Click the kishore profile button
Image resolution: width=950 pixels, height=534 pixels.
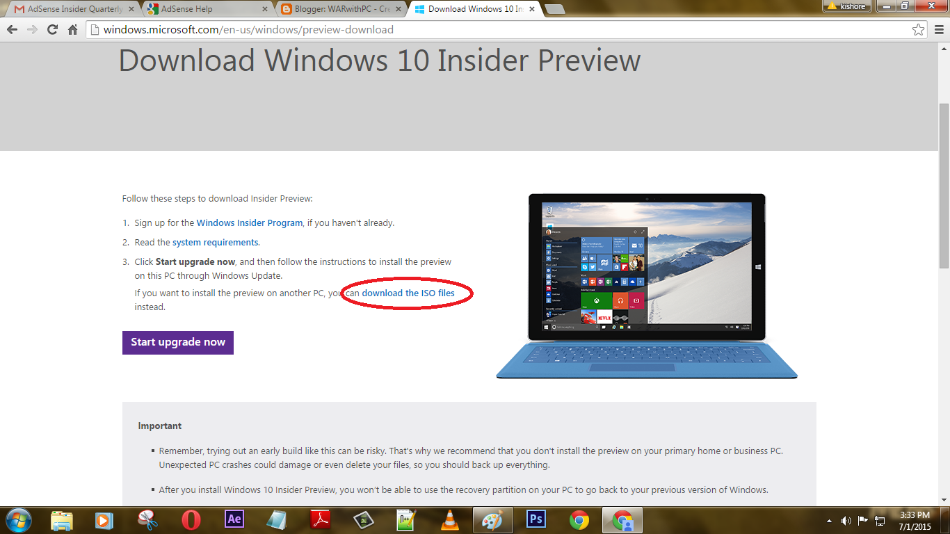pyautogui.click(x=846, y=6)
